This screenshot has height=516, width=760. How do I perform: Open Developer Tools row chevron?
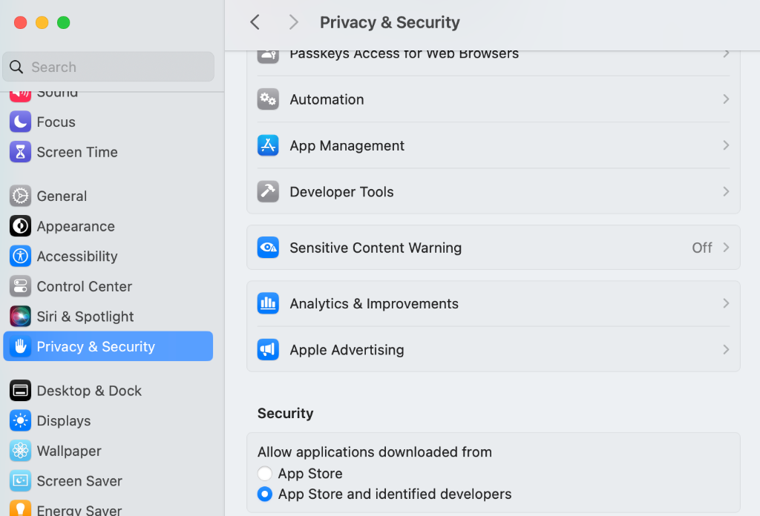726,192
